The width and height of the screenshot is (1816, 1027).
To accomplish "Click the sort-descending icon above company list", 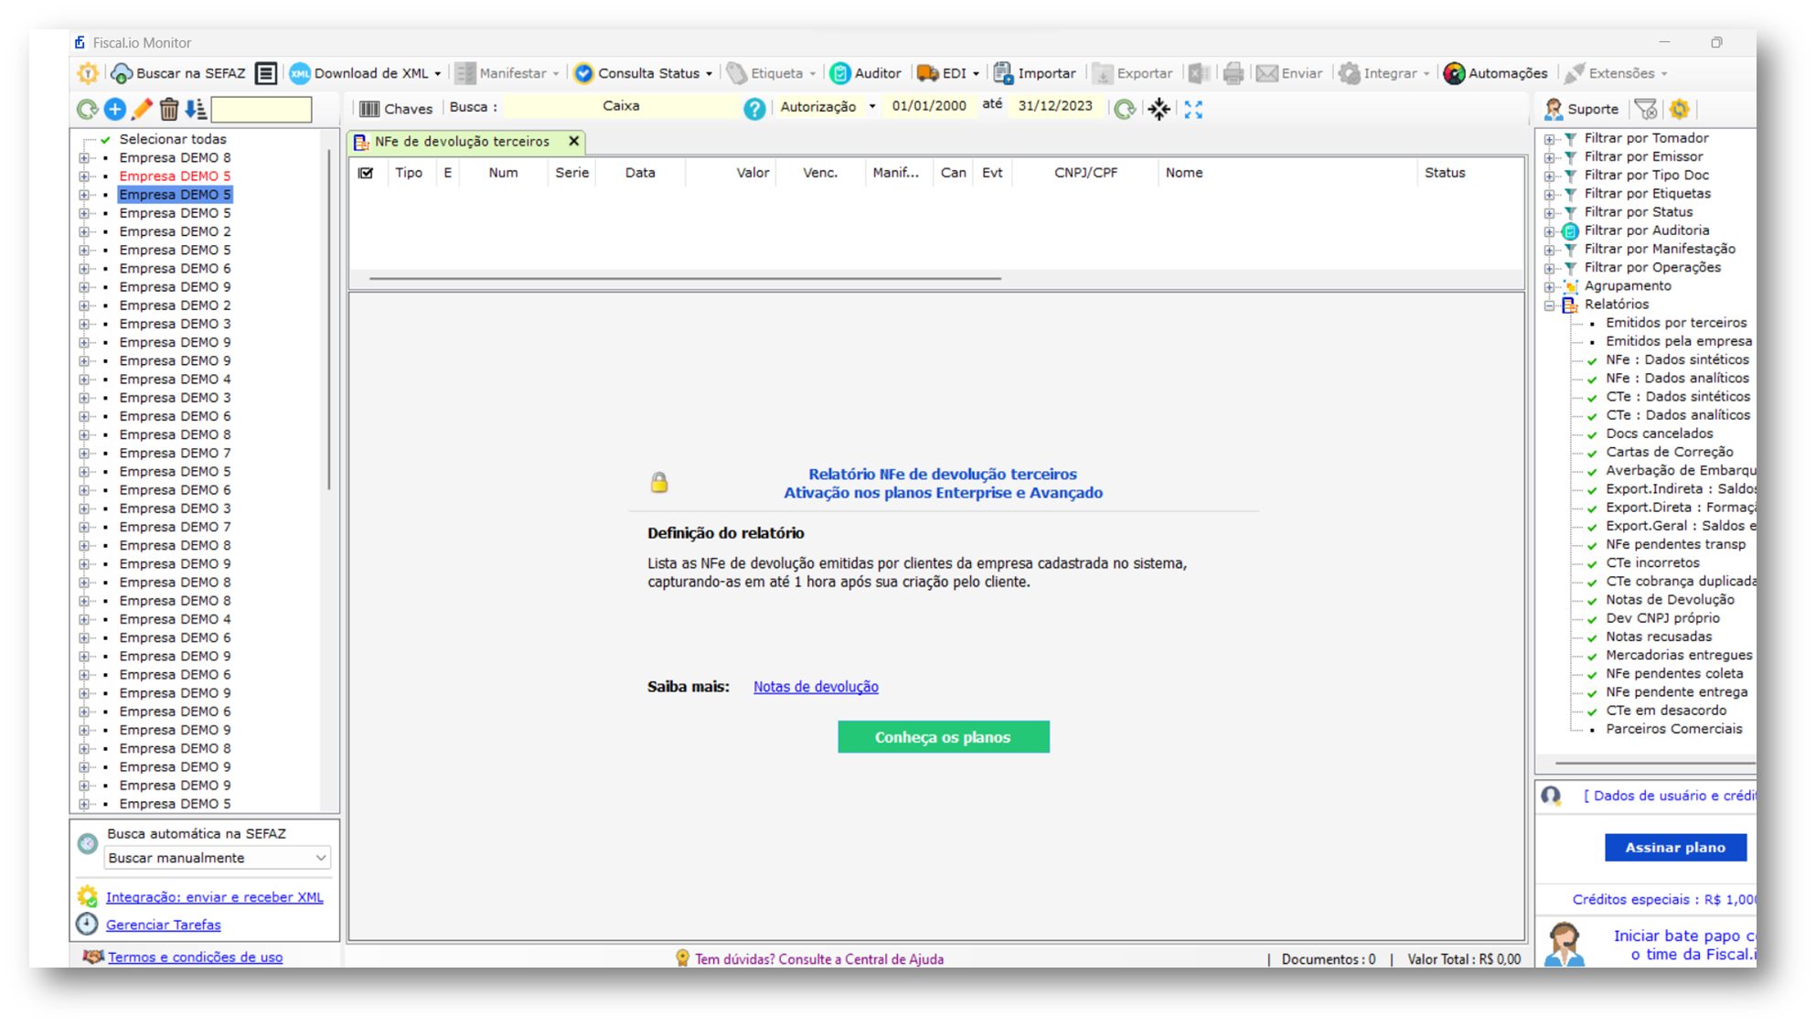I will [x=196, y=110].
